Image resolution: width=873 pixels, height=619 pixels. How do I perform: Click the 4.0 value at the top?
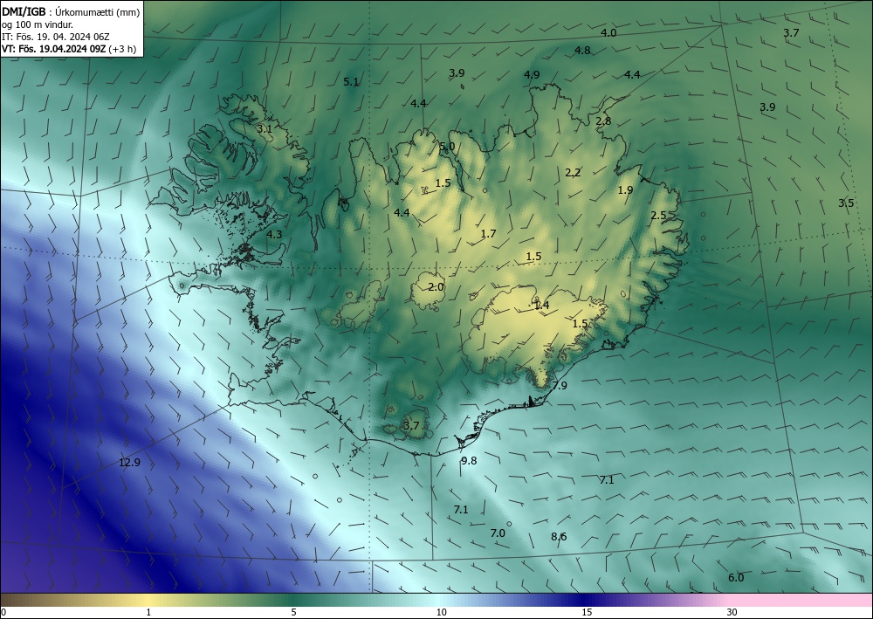pyautogui.click(x=608, y=33)
